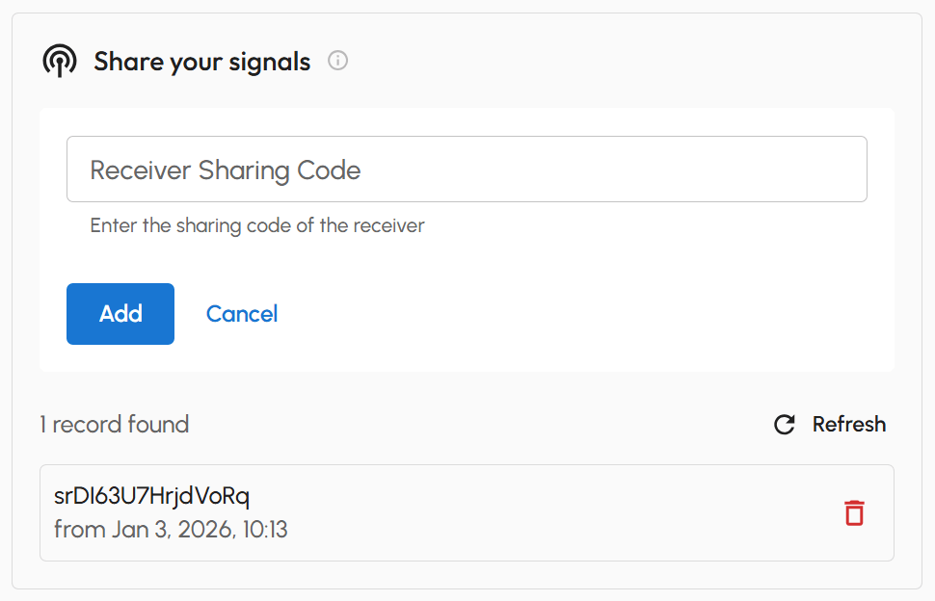This screenshot has width=935, height=601.
Task: Click the Receiver Sharing Code placeholder text
Action: tap(226, 170)
